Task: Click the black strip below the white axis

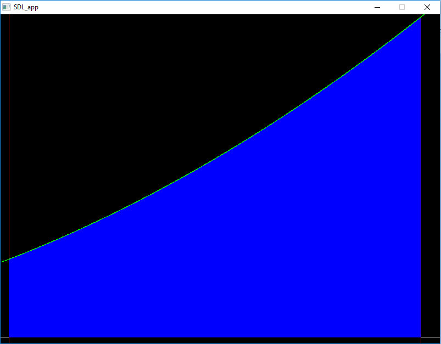Action: pyautogui.click(x=220, y=340)
